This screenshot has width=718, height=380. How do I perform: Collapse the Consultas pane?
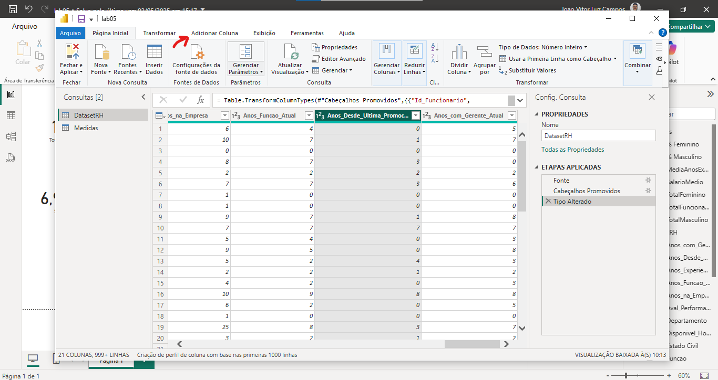[x=143, y=97]
